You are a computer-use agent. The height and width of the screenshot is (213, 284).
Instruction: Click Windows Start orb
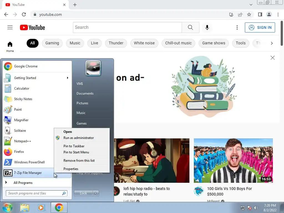click(x=7, y=207)
